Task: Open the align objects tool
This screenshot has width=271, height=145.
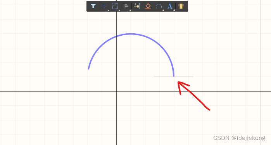Action: pos(126,6)
